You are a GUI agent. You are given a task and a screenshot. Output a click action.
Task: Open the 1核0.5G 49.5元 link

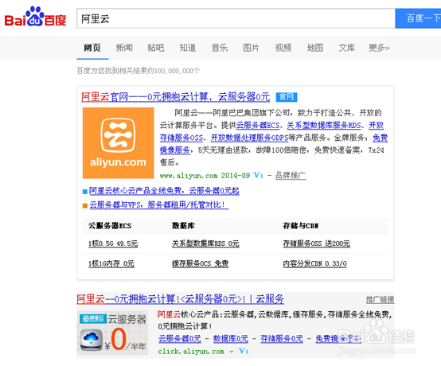click(x=113, y=243)
